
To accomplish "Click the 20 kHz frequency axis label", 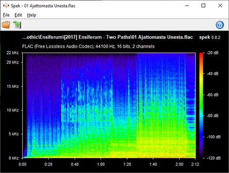I will [12, 62].
